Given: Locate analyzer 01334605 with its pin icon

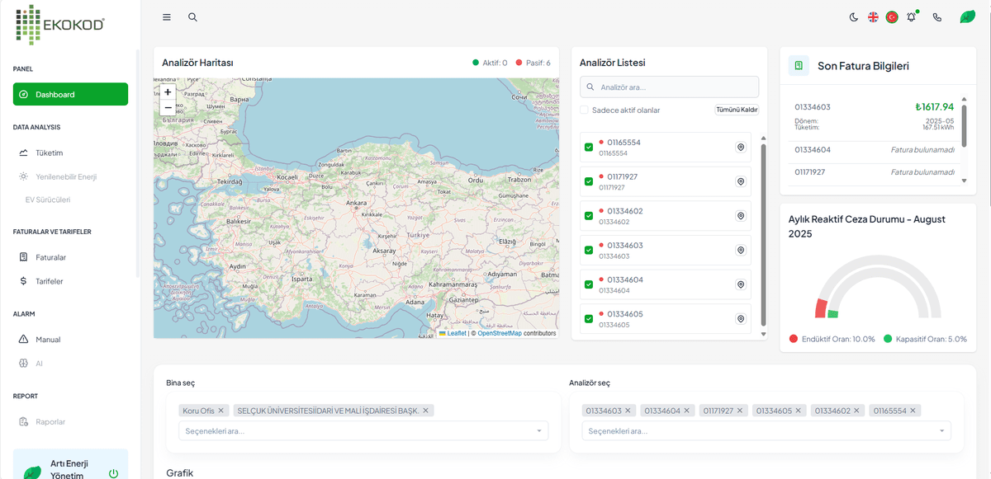Looking at the screenshot, I should pos(741,318).
